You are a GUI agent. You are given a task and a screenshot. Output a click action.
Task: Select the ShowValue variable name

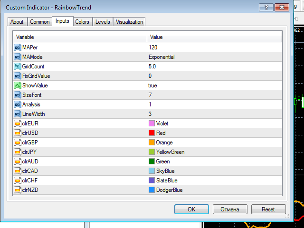click(x=35, y=85)
